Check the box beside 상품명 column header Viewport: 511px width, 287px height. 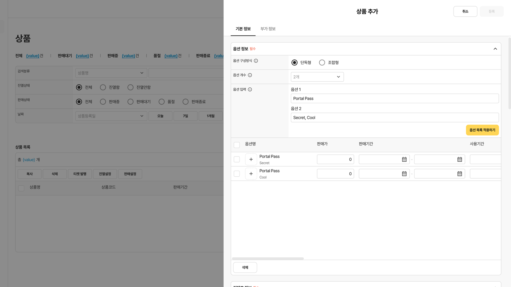click(x=21, y=188)
